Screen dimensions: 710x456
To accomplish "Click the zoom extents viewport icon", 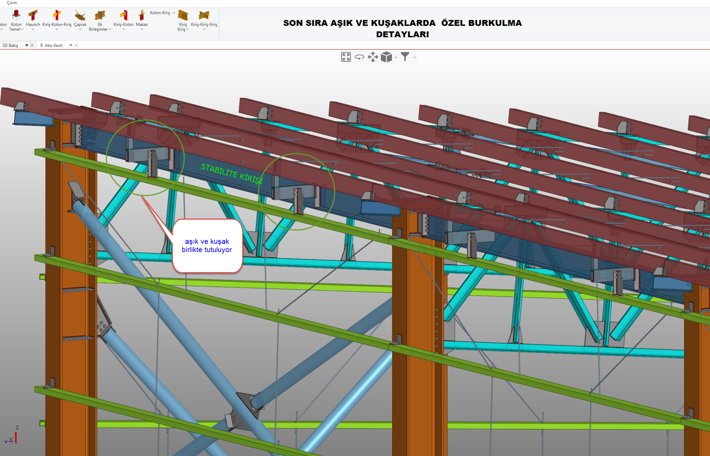I will tap(346, 57).
